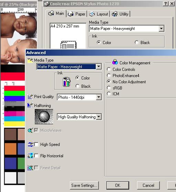
Task: Enable the Flip Horizontal checkbox
Action: pos(36,156)
